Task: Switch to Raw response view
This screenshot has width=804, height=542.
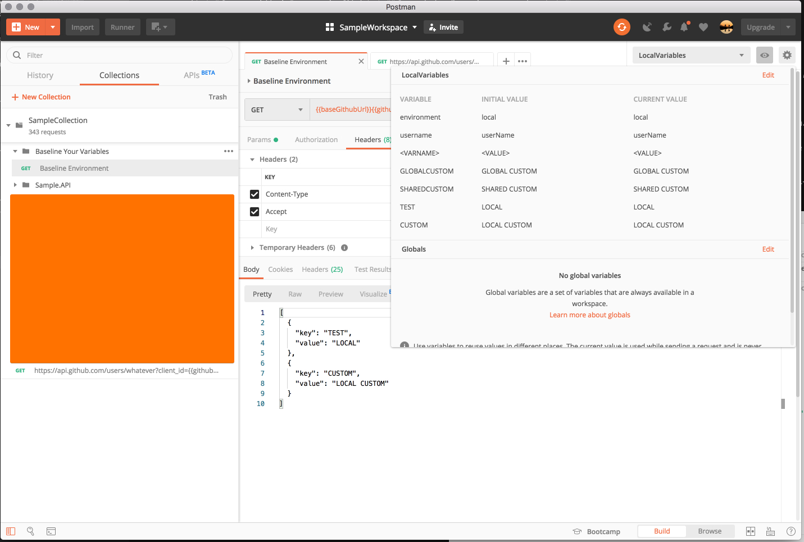Action: [295, 294]
